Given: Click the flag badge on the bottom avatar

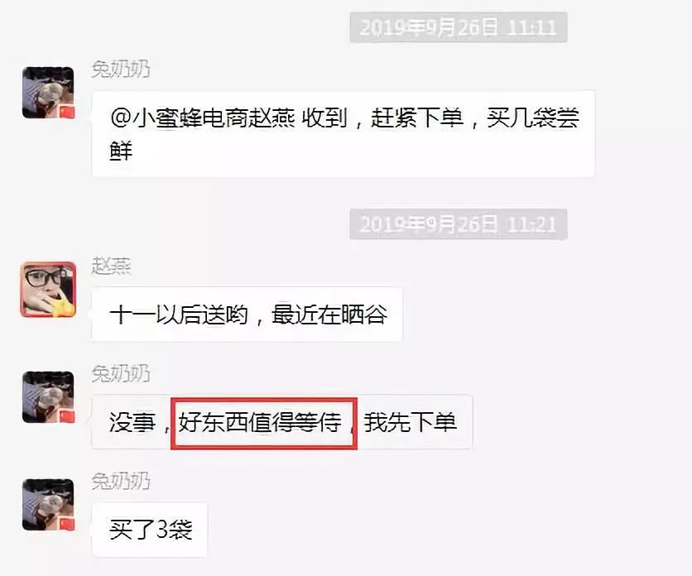Looking at the screenshot, I should pyautogui.click(x=67, y=524).
